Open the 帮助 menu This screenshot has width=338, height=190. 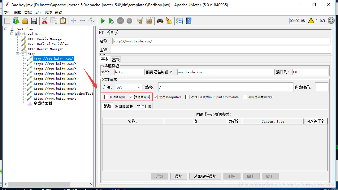pyautogui.click(x=58, y=13)
